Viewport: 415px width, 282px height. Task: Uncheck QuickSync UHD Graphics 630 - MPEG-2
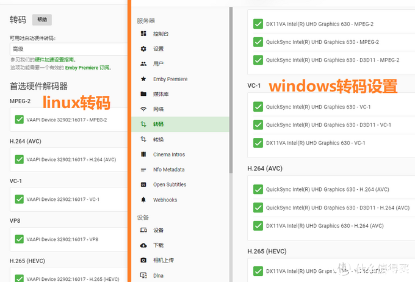point(258,42)
